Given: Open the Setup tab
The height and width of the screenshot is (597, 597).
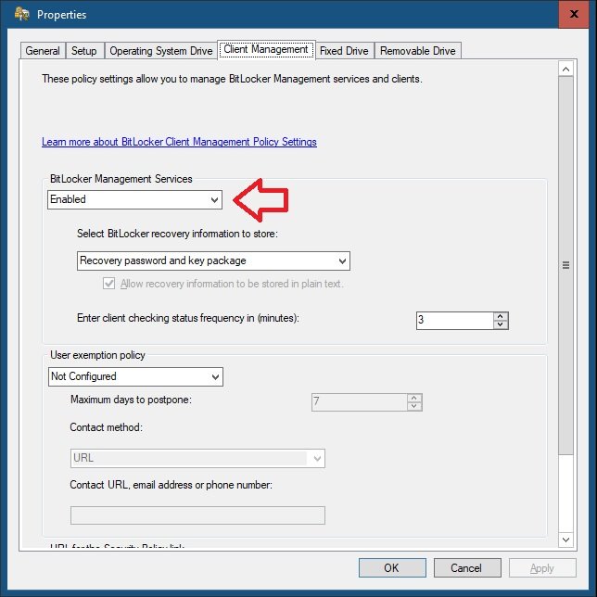Looking at the screenshot, I should point(84,51).
